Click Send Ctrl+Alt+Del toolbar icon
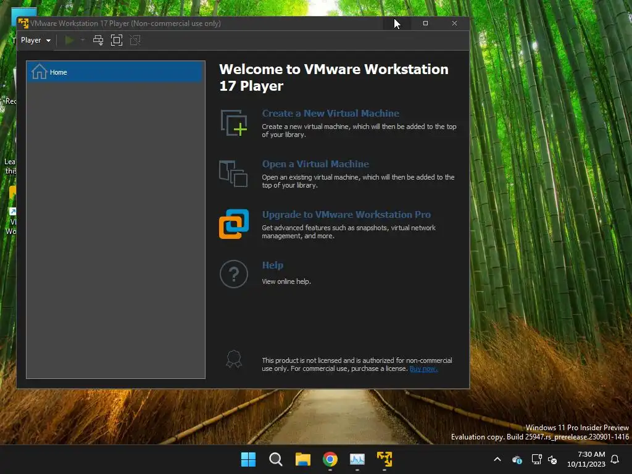The width and height of the screenshot is (632, 474). pyautogui.click(x=98, y=40)
